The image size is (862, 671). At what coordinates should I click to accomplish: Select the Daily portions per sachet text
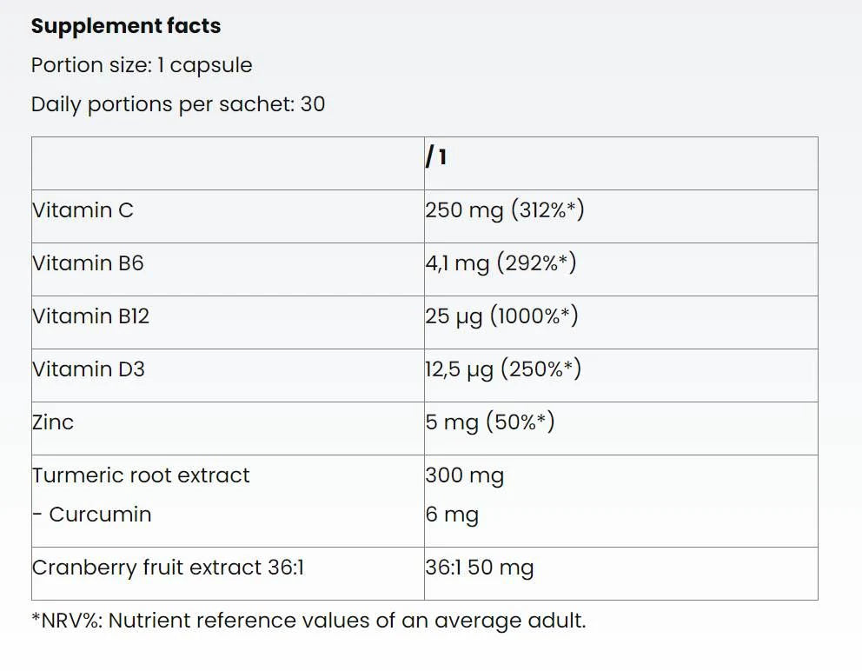[x=178, y=104]
